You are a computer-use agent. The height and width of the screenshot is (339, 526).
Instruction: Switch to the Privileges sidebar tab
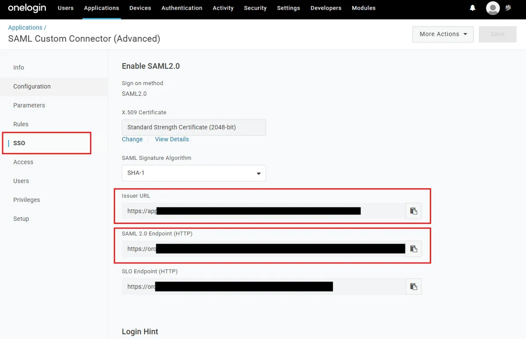point(54,200)
